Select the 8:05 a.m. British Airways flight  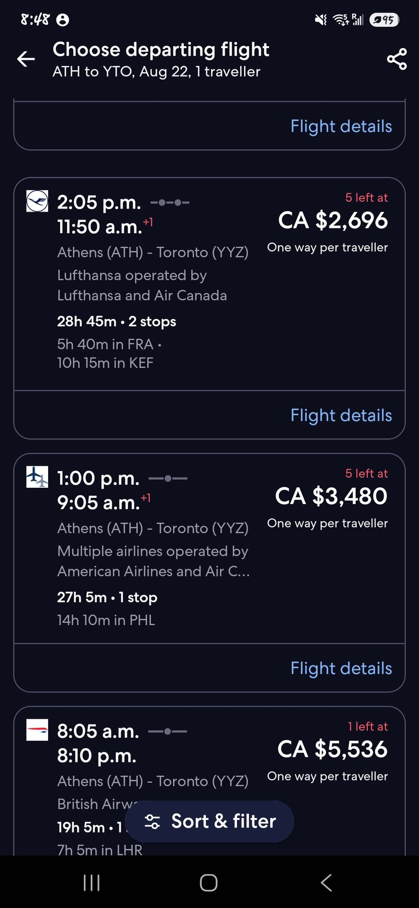point(210,781)
